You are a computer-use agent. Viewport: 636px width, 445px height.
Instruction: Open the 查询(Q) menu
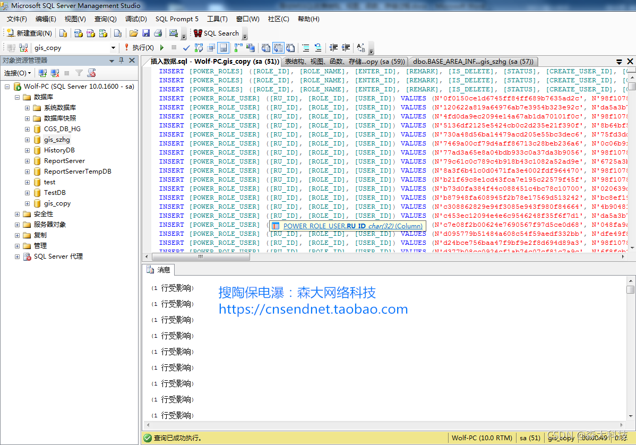[106, 19]
